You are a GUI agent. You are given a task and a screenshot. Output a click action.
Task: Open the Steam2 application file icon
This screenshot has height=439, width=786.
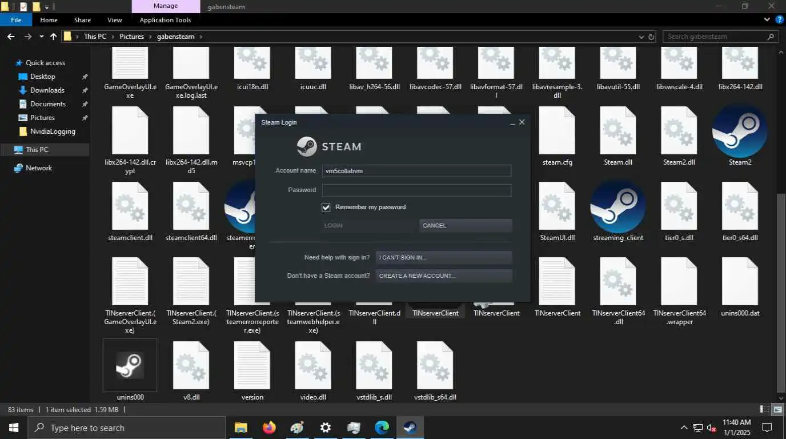tap(739, 131)
